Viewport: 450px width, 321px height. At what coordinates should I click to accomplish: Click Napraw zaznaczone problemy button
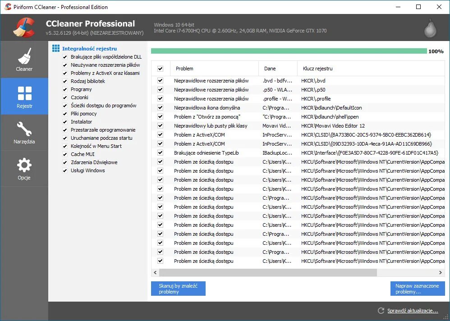point(418,289)
